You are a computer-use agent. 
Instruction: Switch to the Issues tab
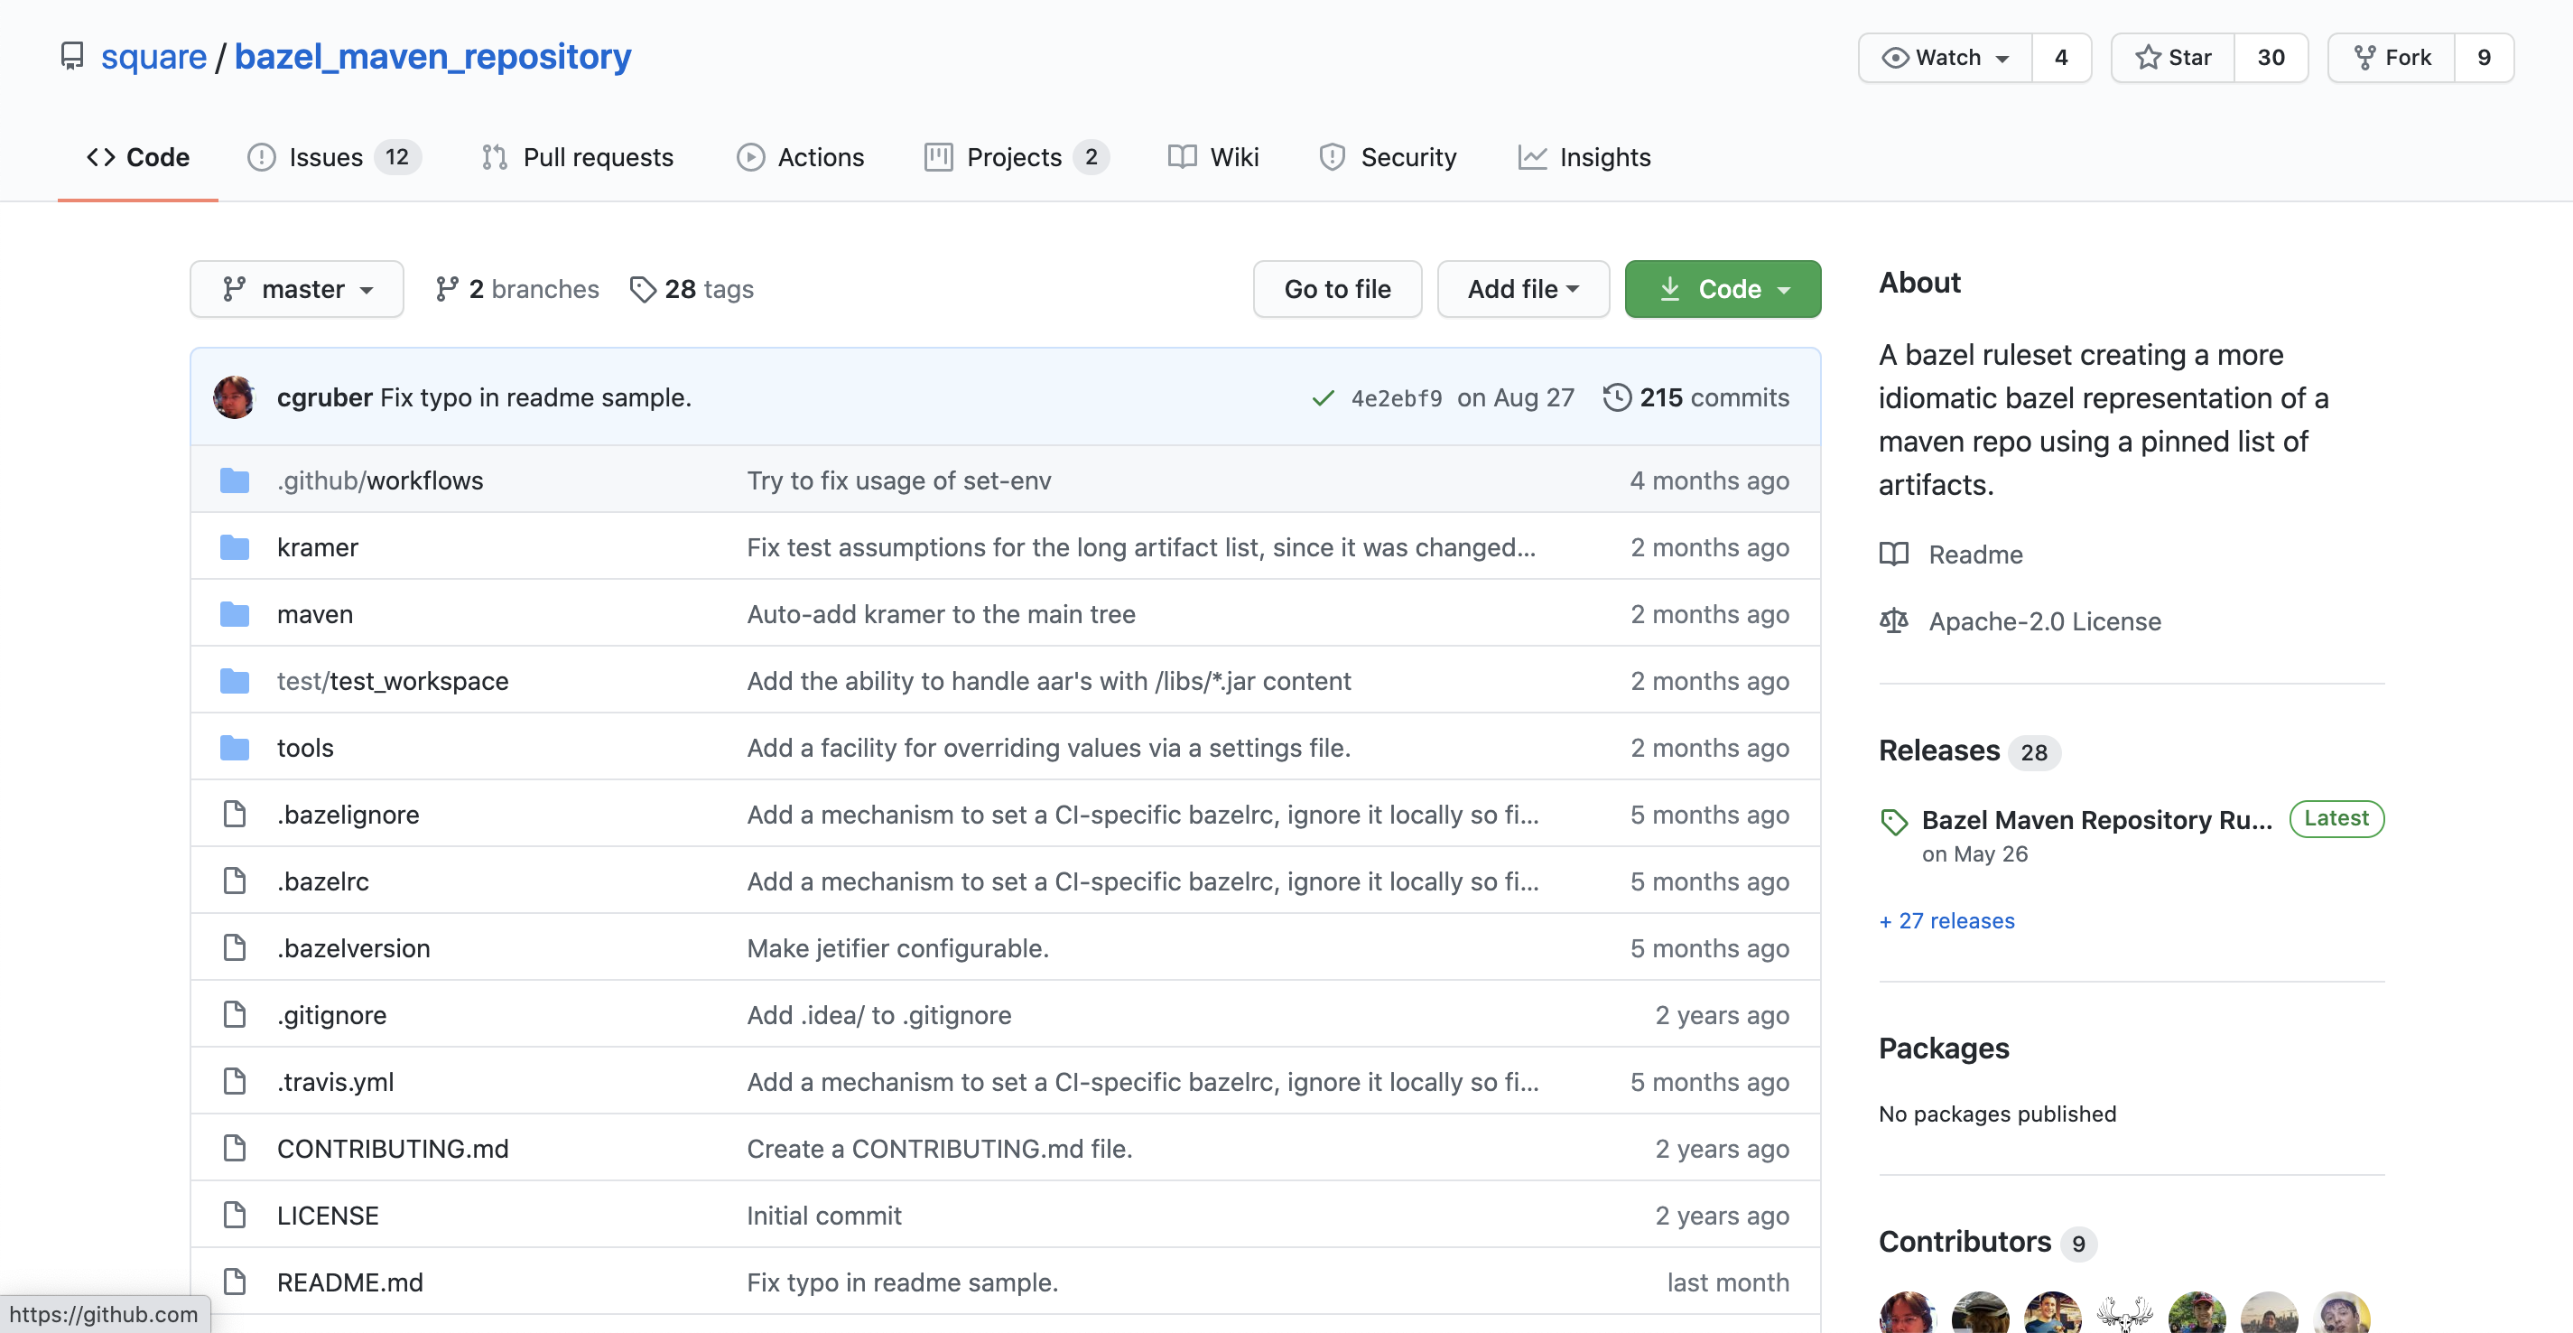click(x=326, y=158)
